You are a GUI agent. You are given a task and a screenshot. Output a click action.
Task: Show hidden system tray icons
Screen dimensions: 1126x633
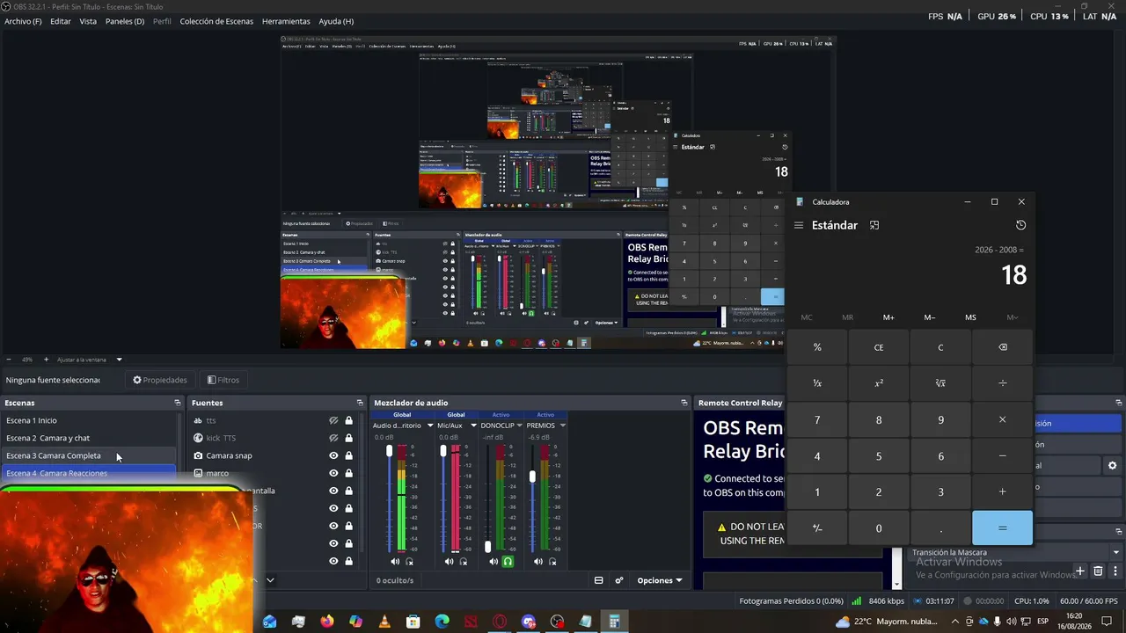click(955, 622)
